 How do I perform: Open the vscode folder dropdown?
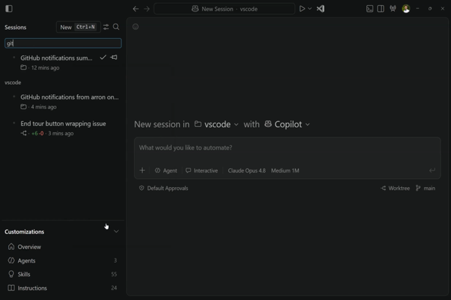coord(216,124)
